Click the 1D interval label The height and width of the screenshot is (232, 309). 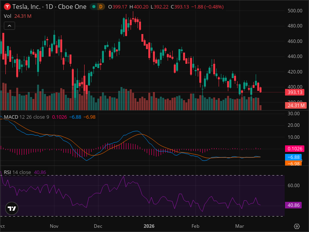click(49, 7)
